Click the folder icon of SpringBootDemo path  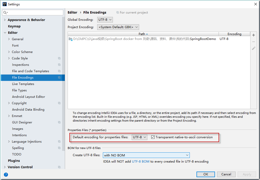tap(70, 39)
